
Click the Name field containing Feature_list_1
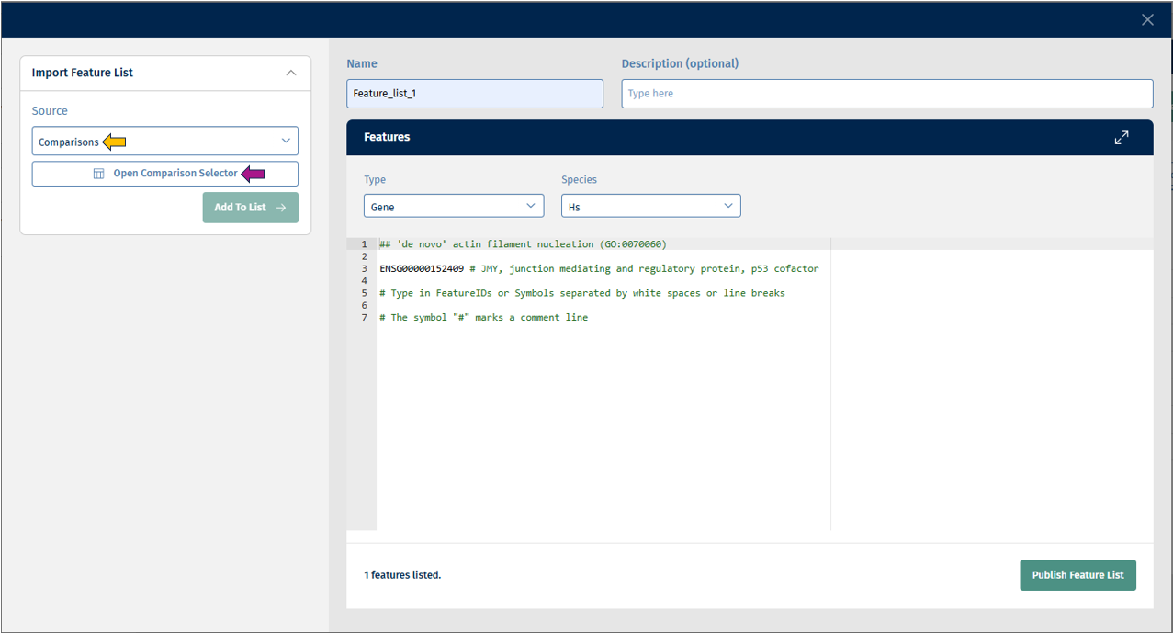coord(475,94)
